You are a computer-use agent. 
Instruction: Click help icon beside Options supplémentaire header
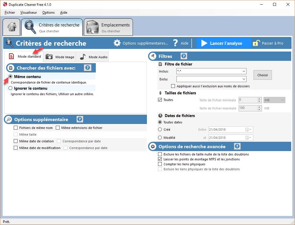click(x=80, y=119)
